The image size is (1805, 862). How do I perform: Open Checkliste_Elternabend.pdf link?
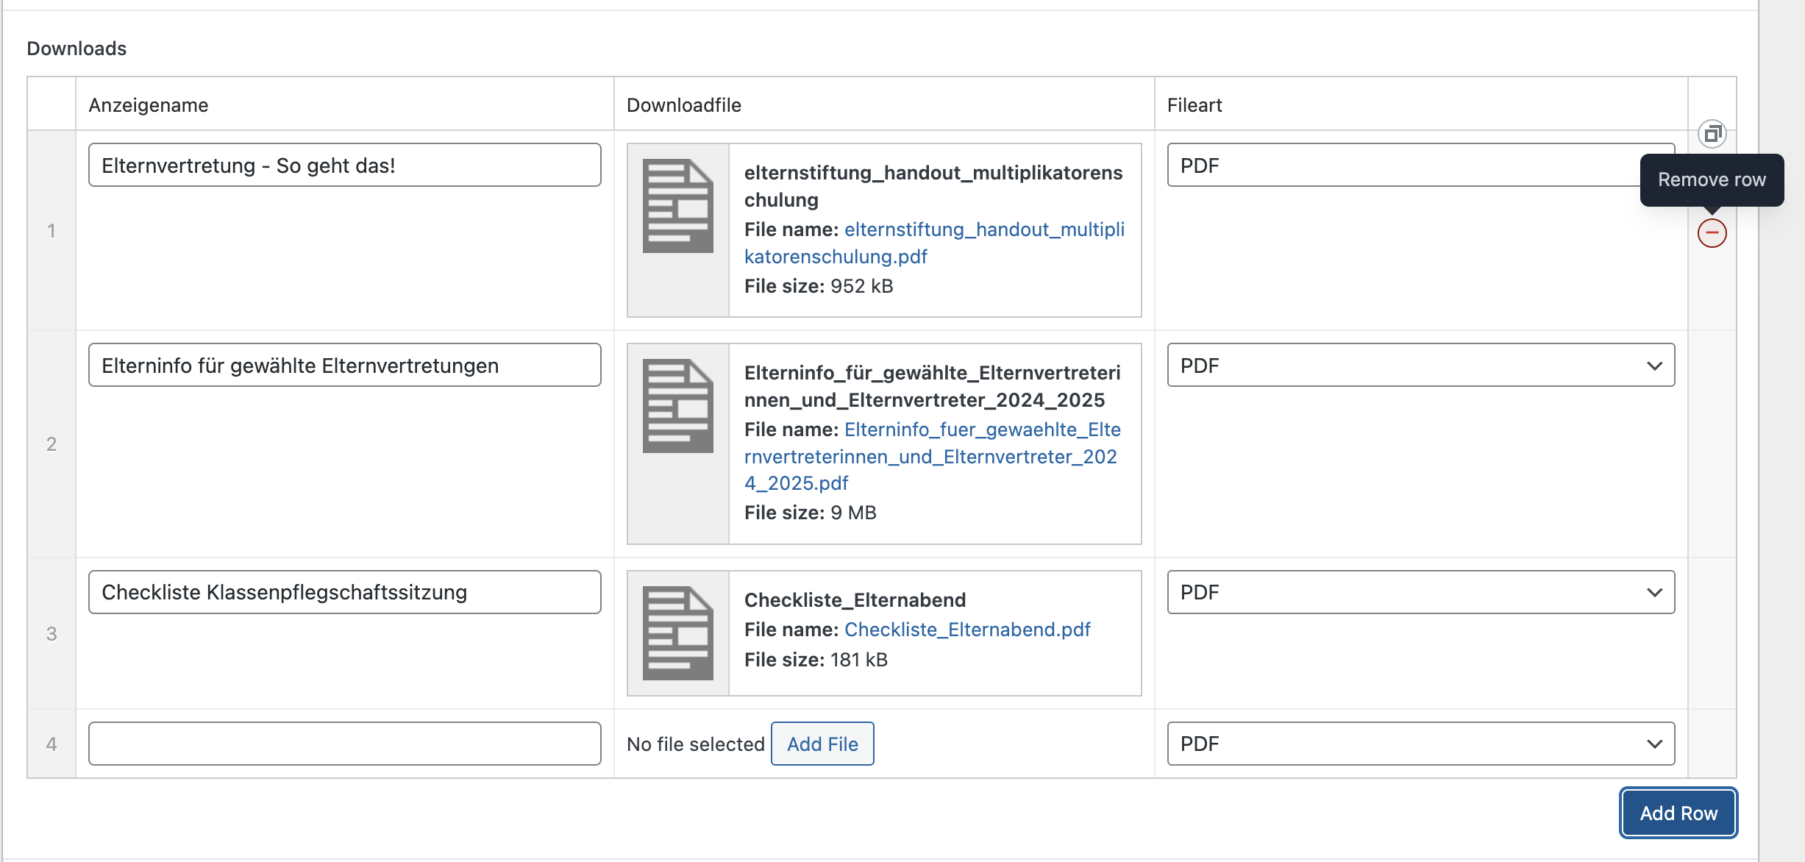966,630
